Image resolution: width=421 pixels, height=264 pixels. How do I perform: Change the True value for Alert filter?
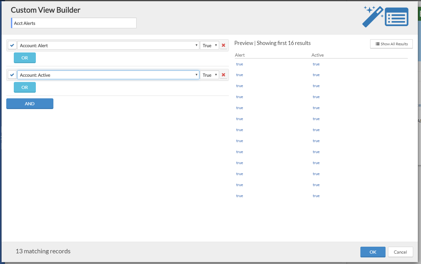[x=209, y=46]
